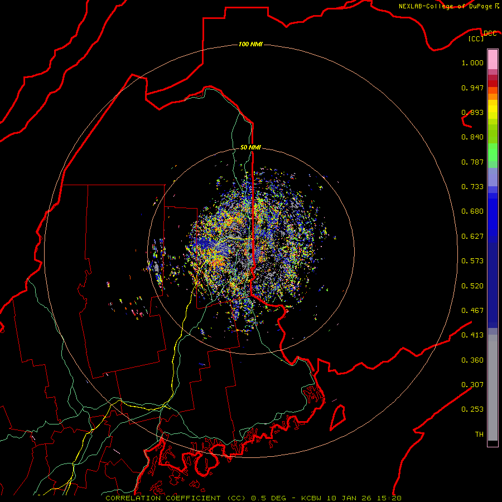Click the 0.573 scale value
Image resolution: width=502 pixels, height=502 pixels.
[x=472, y=261]
